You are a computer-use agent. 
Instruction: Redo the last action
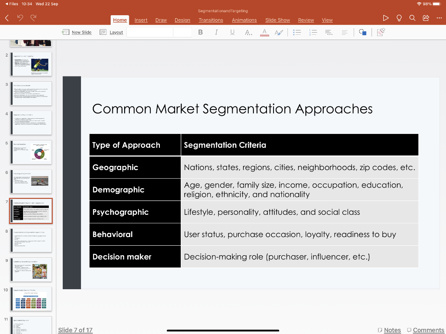pyautogui.click(x=33, y=18)
